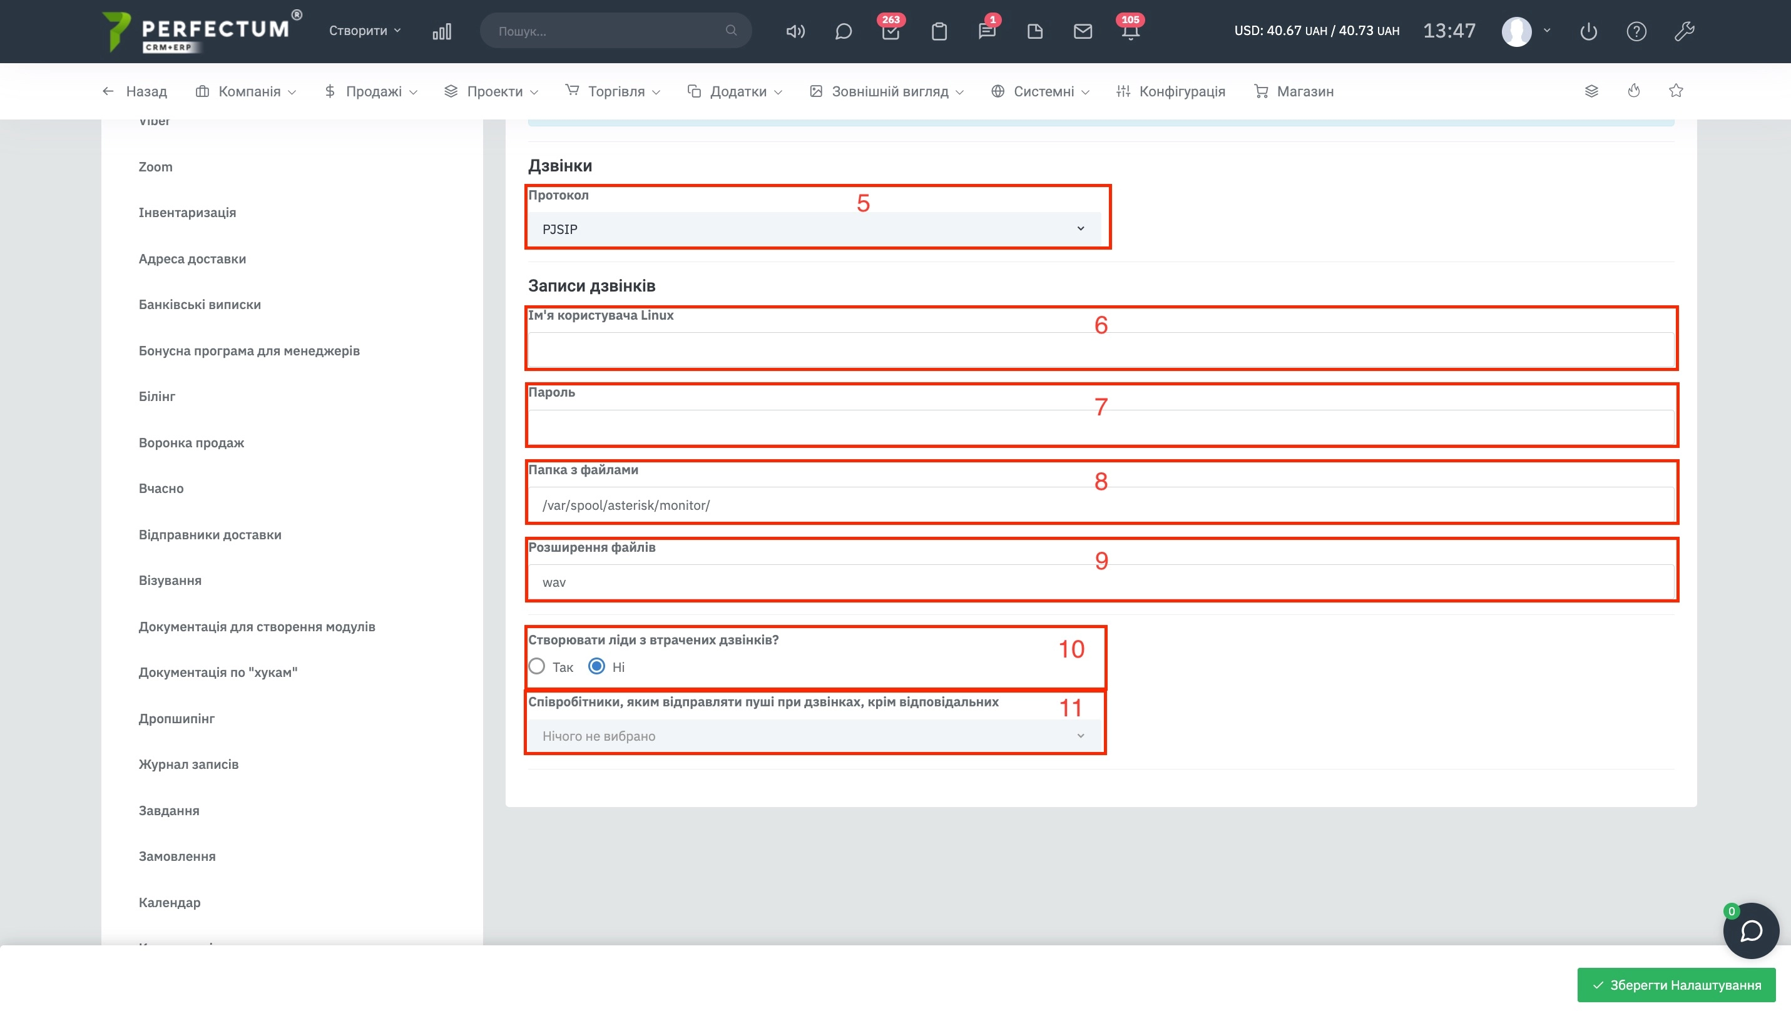Focus the Ім'я користувача Linux field
The height and width of the screenshot is (1021, 1791).
click(1101, 349)
